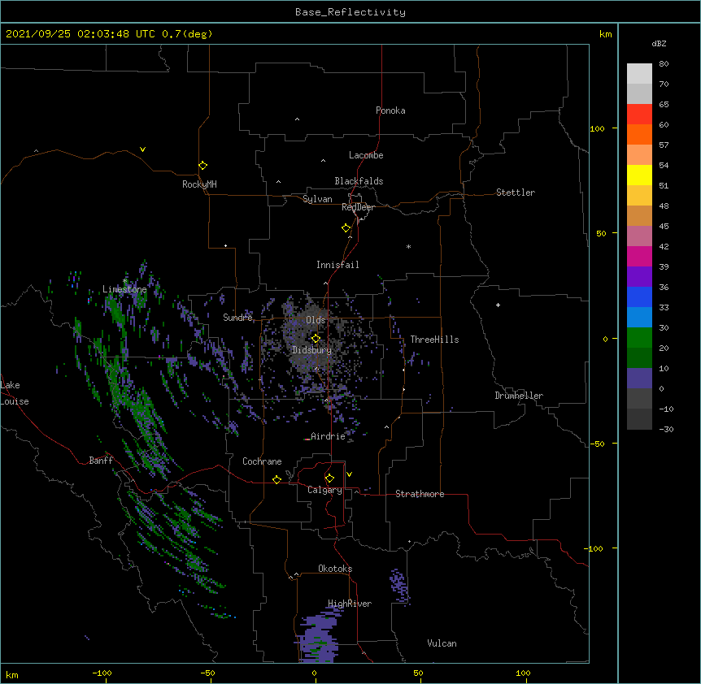
Task: Click the white plus marker north of Drumheller
Action: pos(498,305)
